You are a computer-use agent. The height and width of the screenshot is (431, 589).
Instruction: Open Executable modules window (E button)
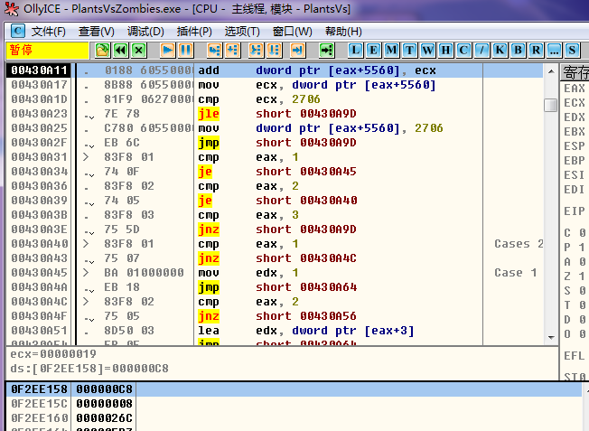tap(373, 50)
